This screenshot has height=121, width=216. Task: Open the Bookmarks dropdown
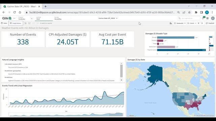(180, 23)
